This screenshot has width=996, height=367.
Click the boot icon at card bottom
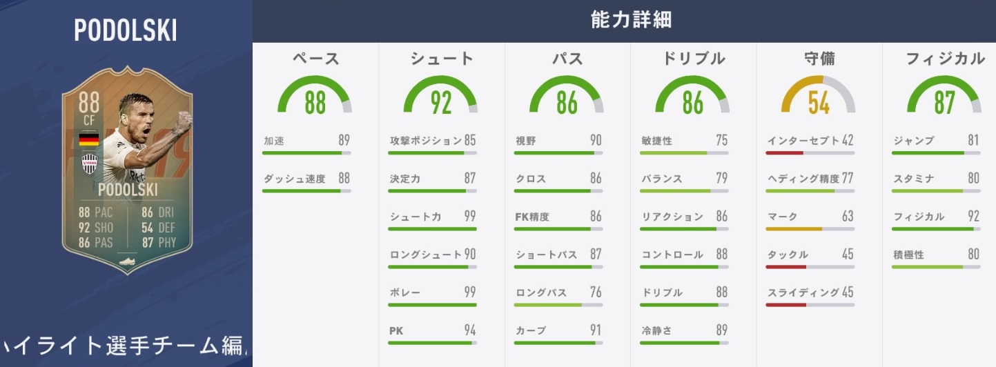pyautogui.click(x=127, y=262)
